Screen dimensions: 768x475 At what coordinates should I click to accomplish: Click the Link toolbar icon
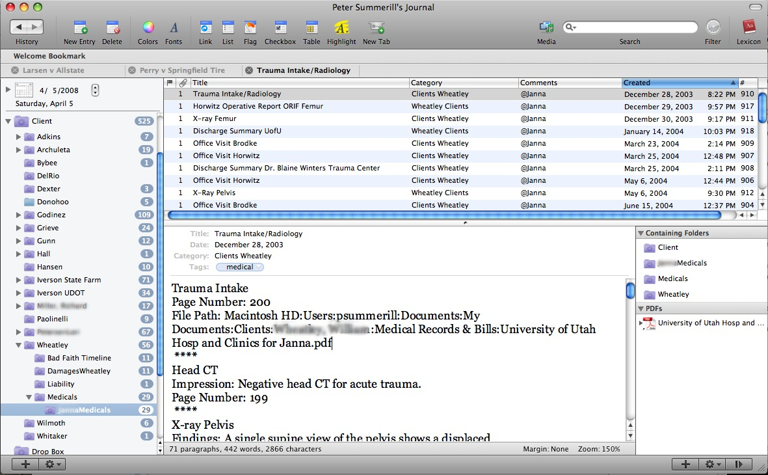tap(205, 27)
